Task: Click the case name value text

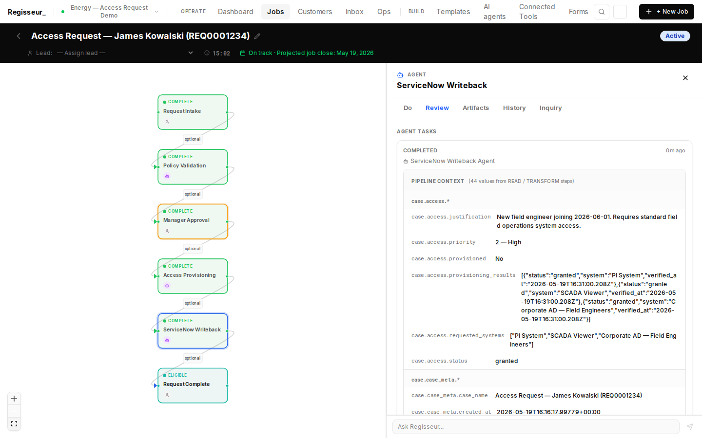Action: (x=568, y=396)
